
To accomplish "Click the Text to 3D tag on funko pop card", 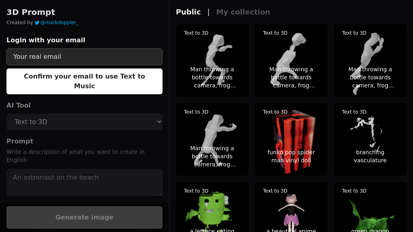I will 275,112.
